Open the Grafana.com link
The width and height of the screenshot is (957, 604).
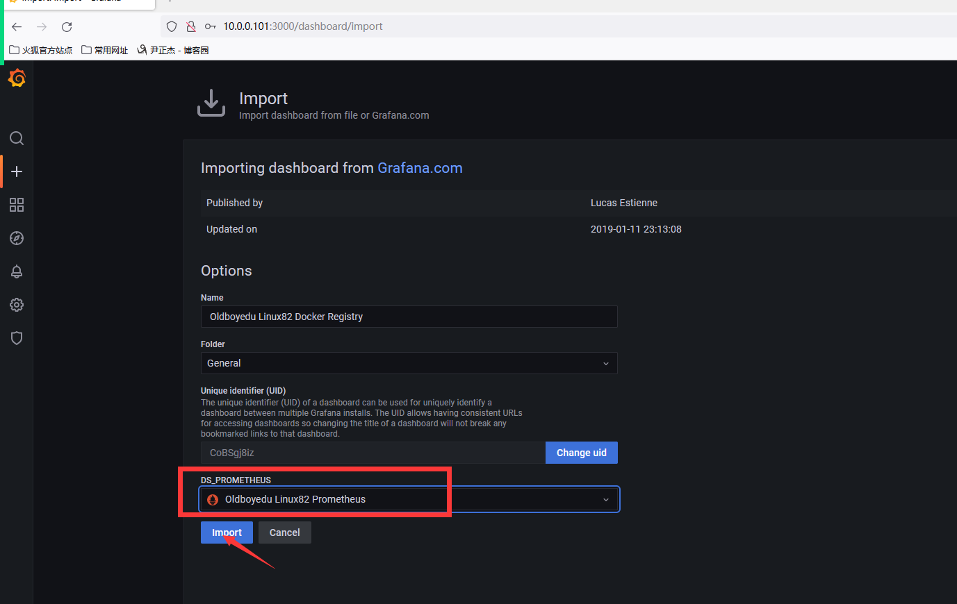[x=420, y=168]
